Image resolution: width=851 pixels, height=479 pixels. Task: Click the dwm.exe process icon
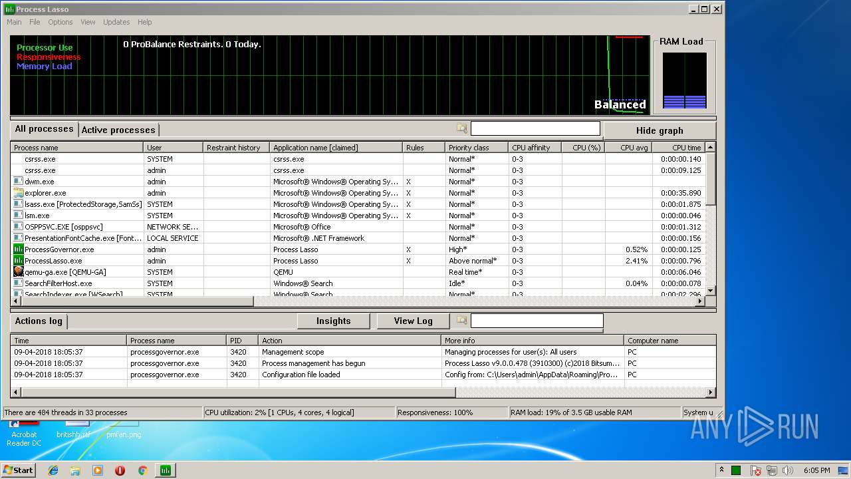pyautogui.click(x=19, y=182)
